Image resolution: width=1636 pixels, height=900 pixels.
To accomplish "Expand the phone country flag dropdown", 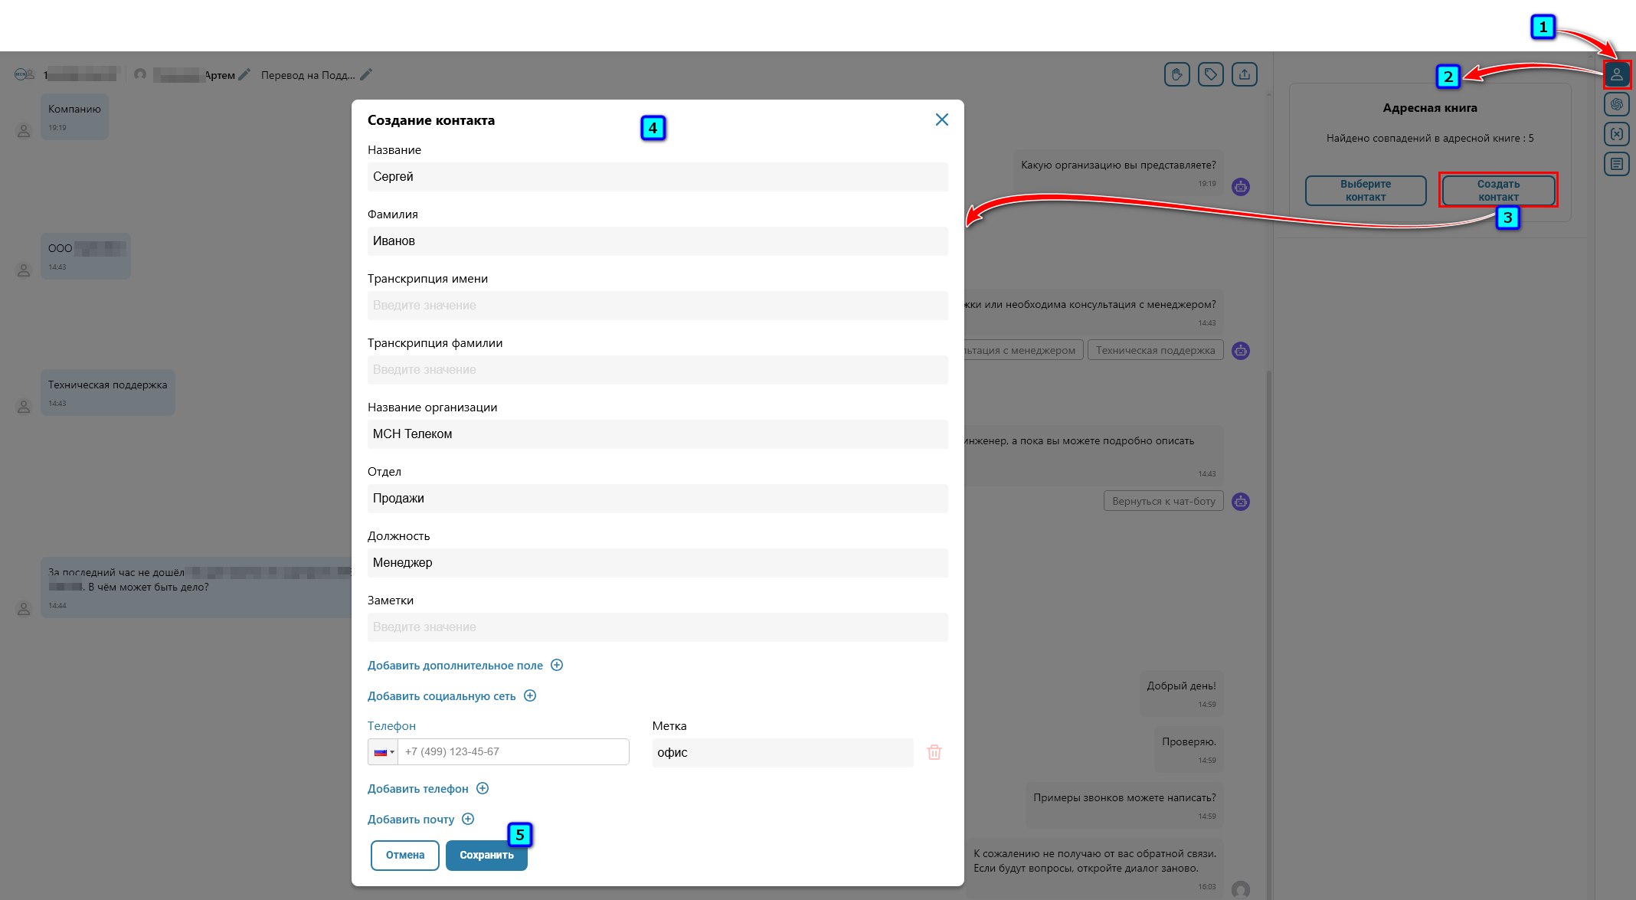I will click(383, 752).
